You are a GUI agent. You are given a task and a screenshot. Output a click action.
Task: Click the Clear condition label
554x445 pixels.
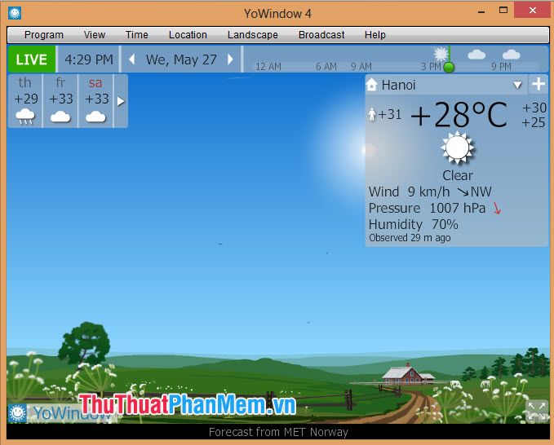(458, 175)
